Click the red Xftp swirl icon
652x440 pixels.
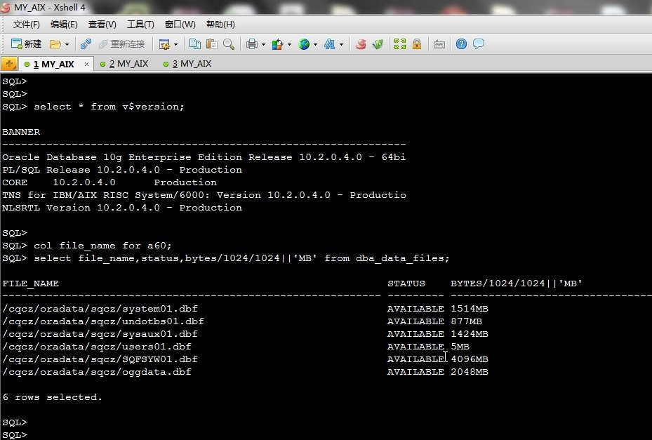pos(361,44)
